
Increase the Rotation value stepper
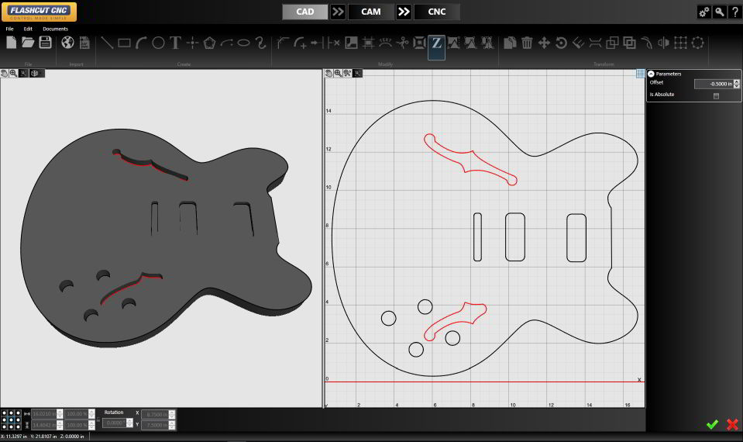129,420
